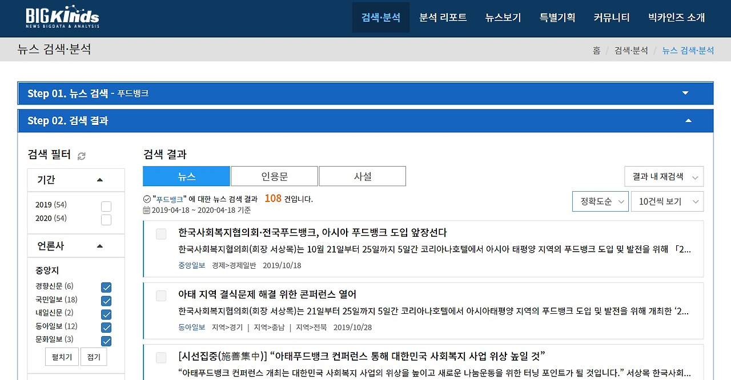
Task: Open the 10건씩 보기 dropdown
Action: pyautogui.click(x=667, y=201)
